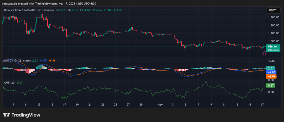Select the CMF (20) indicator label
This screenshot has height=122, width=284.
pyautogui.click(x=9, y=82)
